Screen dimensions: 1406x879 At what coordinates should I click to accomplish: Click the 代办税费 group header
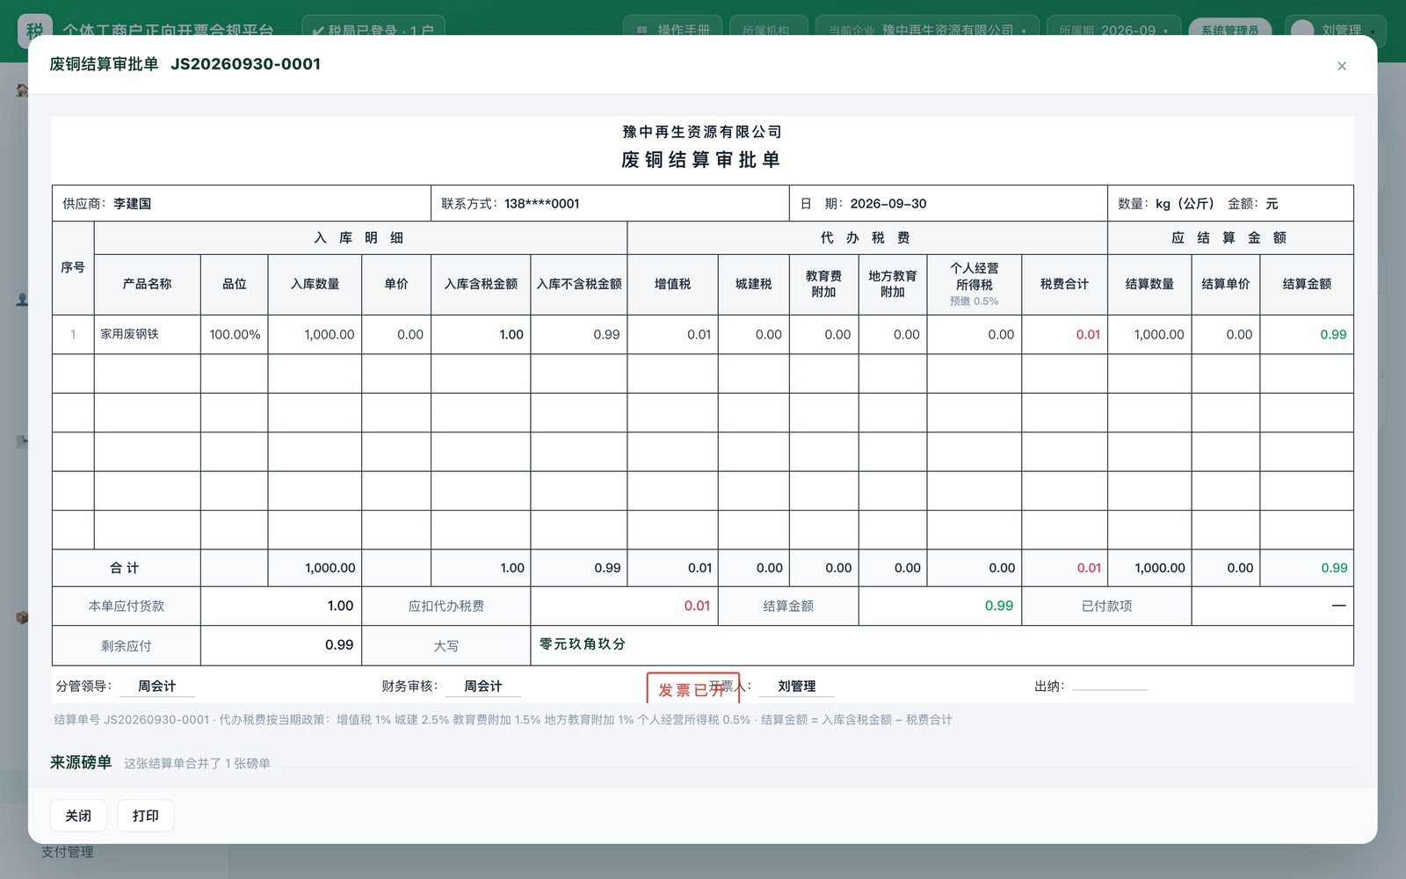(866, 238)
